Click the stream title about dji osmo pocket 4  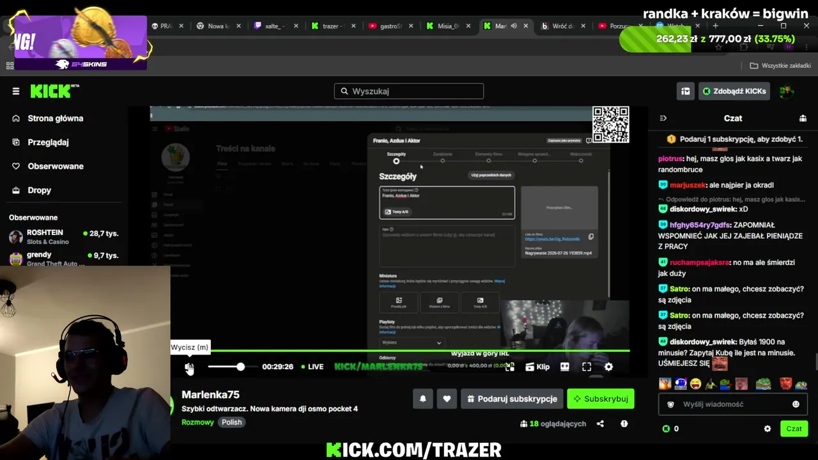[270, 409]
